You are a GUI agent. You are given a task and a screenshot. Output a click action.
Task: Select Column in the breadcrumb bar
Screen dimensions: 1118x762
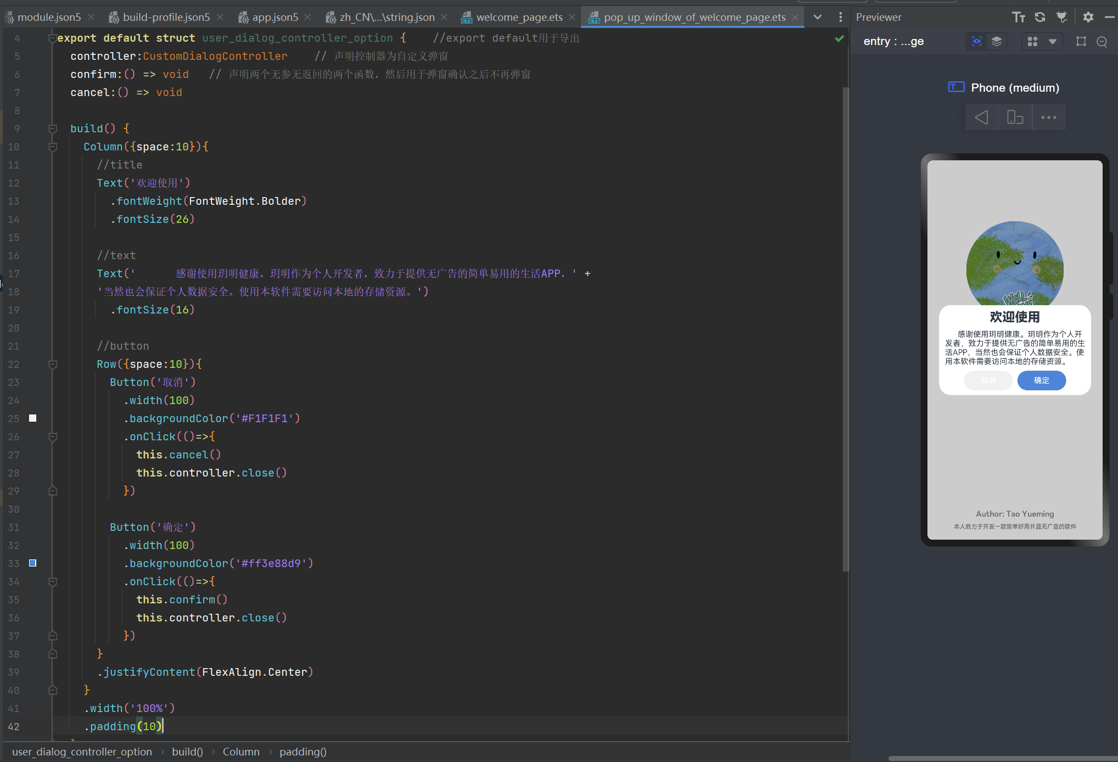click(241, 752)
